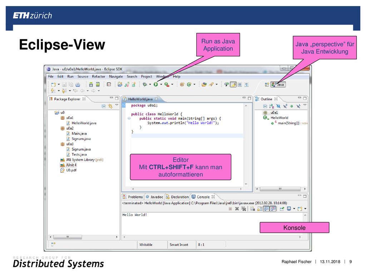Image resolution: width=366 pixels, height=274 pixels.
Task: Click the Print icon in the toolbar
Action: [78, 84]
